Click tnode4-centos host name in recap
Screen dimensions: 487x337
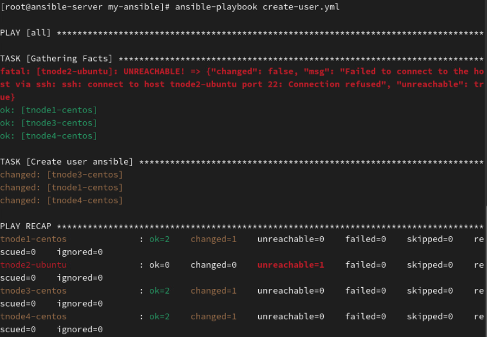click(x=33, y=316)
